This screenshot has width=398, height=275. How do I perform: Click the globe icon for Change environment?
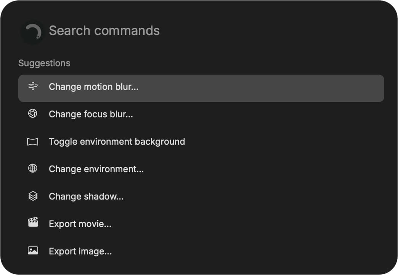pos(32,168)
